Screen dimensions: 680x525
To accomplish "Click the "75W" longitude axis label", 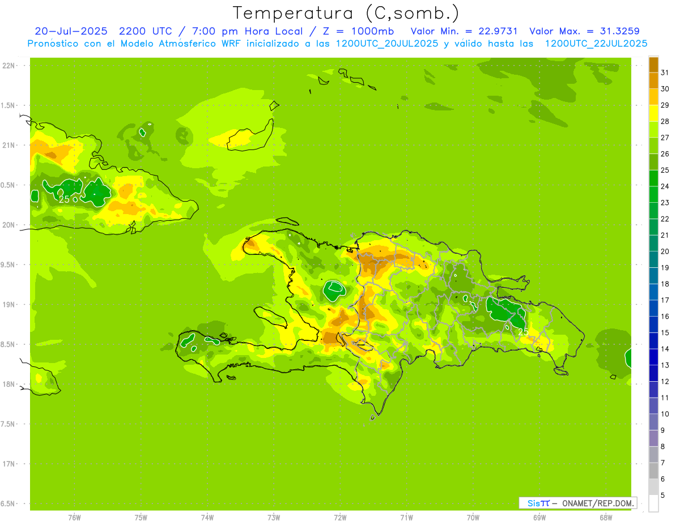I will 141,517.
